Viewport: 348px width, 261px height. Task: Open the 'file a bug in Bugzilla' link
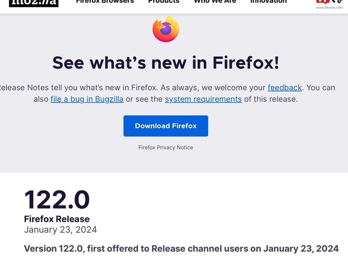click(87, 99)
